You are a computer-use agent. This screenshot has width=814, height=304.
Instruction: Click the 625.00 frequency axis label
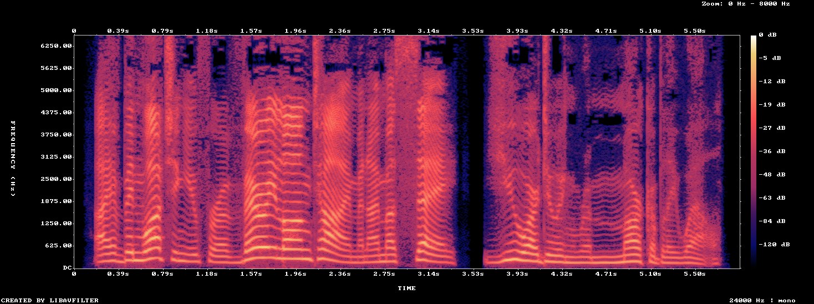click(x=58, y=246)
